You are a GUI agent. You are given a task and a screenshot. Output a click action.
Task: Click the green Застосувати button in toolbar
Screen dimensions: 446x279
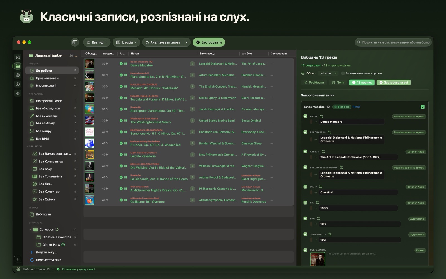[209, 42]
